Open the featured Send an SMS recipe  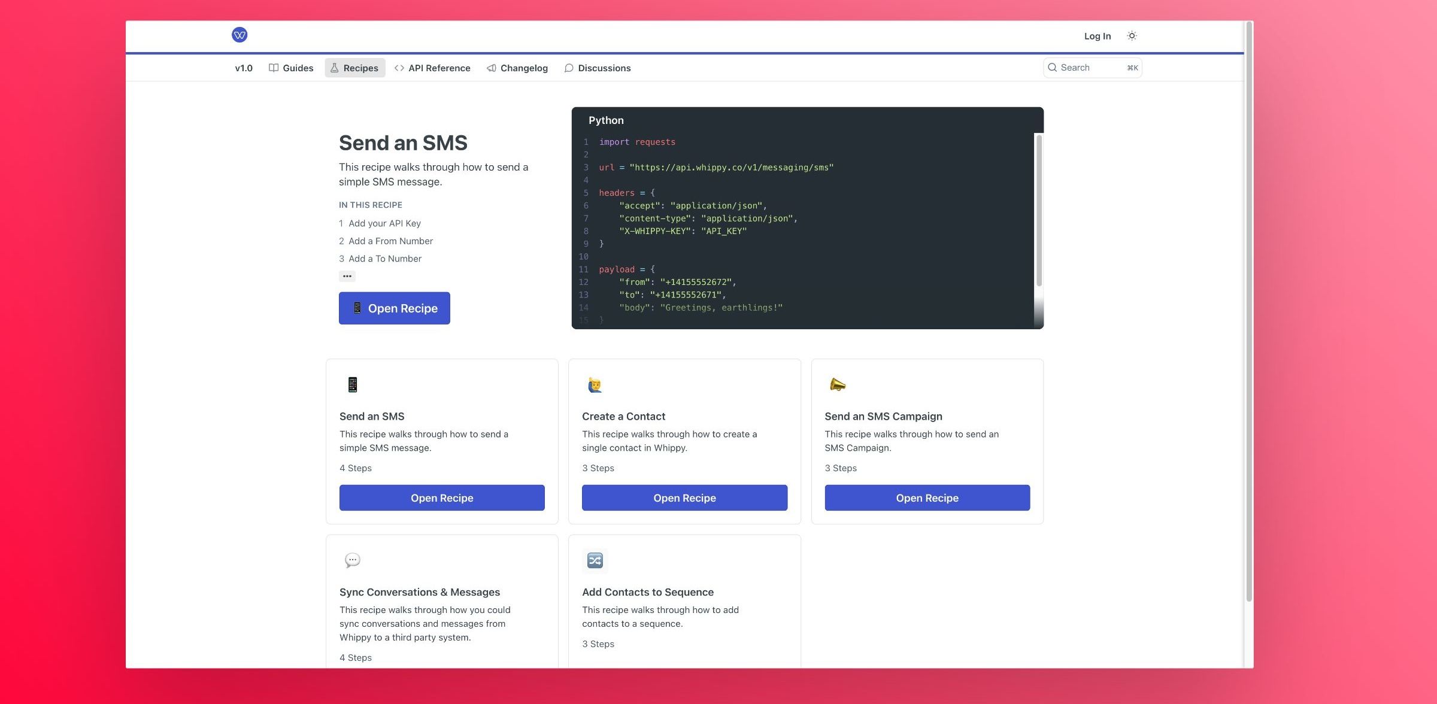point(395,308)
